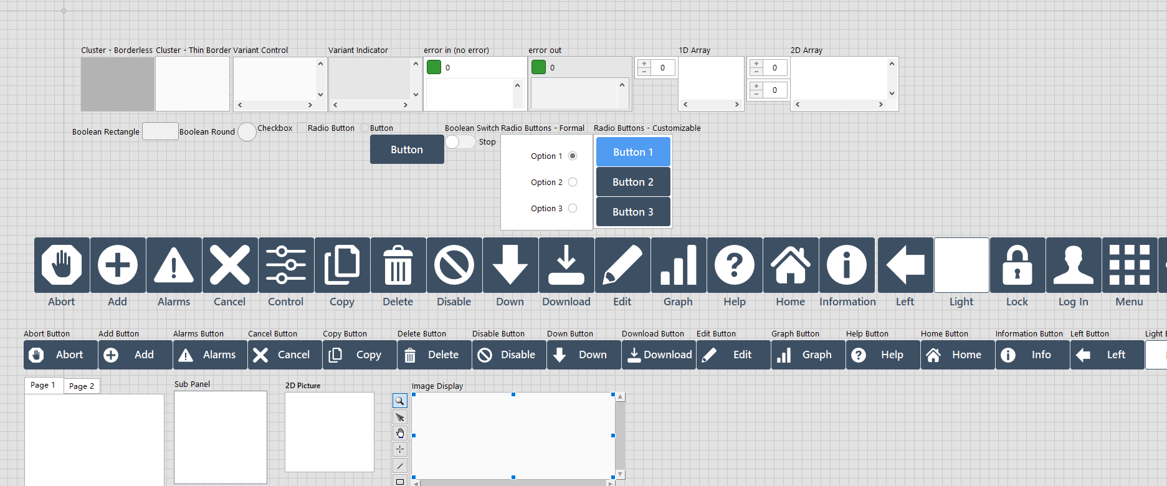Click inside the Sub Panel container
The width and height of the screenshot is (1167, 486).
[x=221, y=437]
